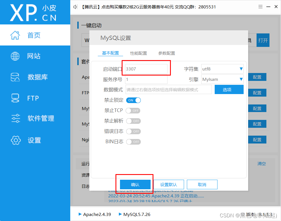Open the 字符集 utf8 dropdown
The width and height of the screenshot is (281, 221).
[x=222, y=69]
